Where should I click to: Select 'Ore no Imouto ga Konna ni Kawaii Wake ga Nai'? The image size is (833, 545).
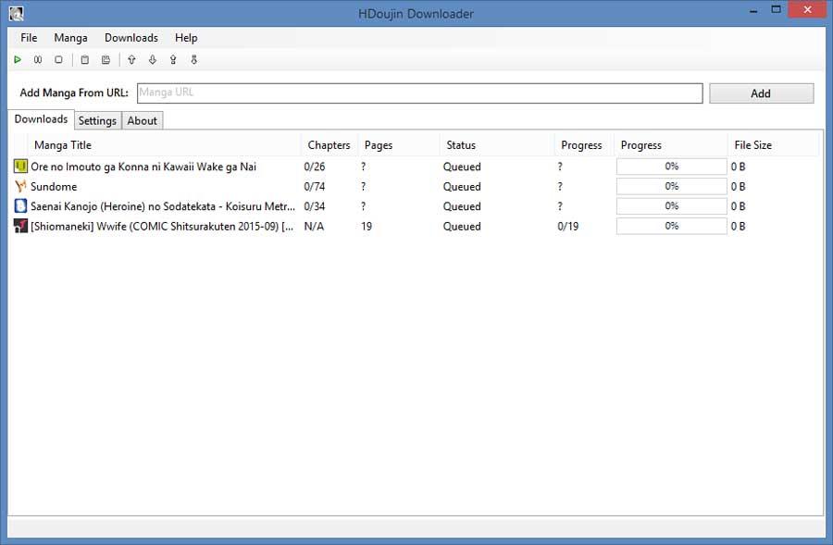[143, 167]
